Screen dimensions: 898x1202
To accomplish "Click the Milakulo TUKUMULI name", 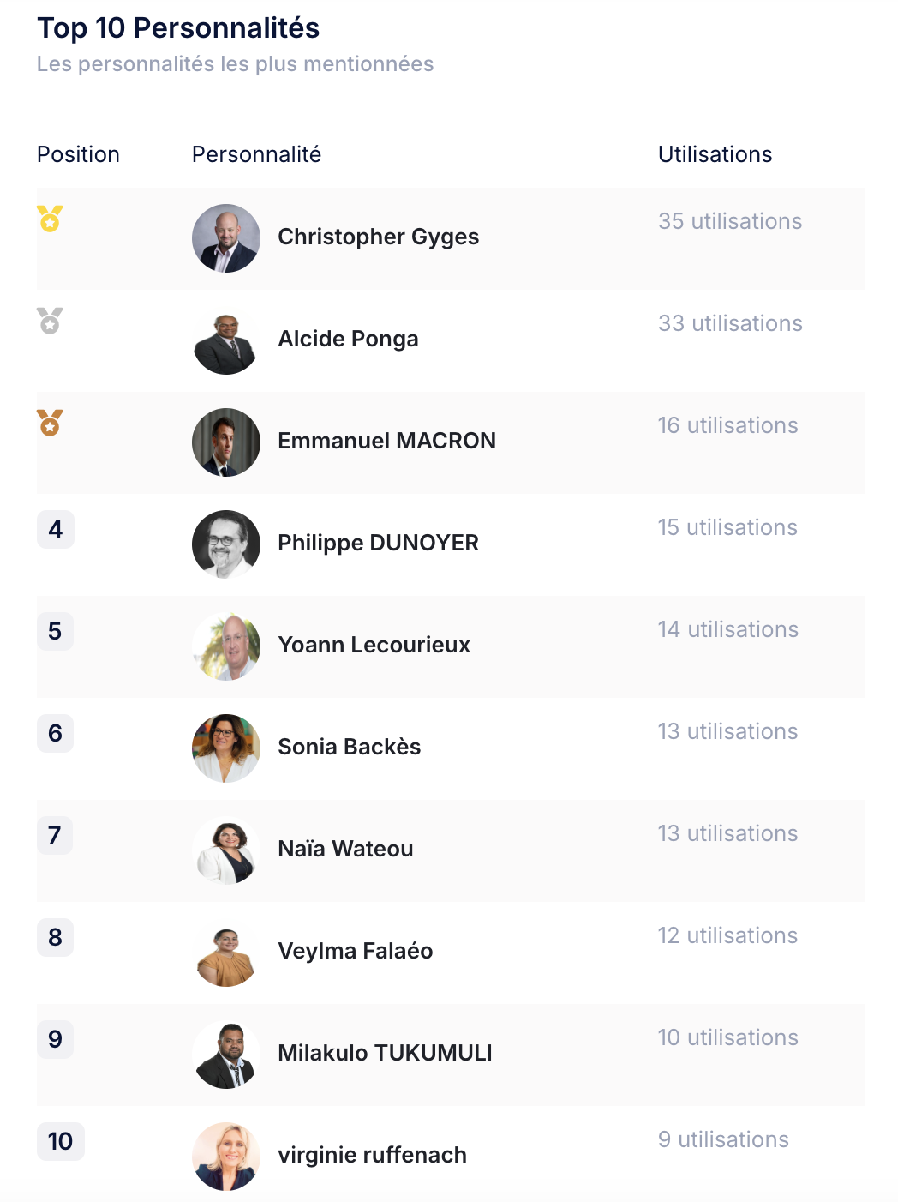I will [386, 1053].
